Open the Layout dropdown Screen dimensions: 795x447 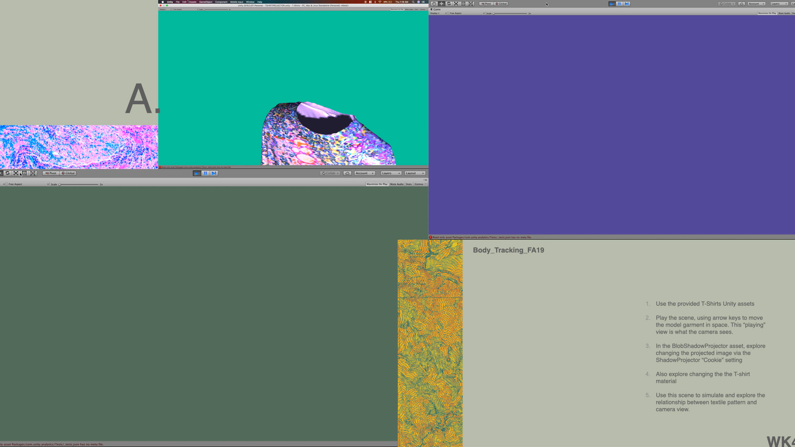pos(415,173)
